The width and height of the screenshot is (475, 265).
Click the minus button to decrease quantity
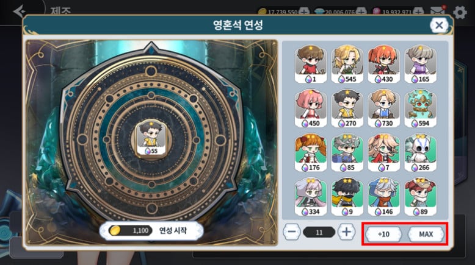click(x=292, y=232)
